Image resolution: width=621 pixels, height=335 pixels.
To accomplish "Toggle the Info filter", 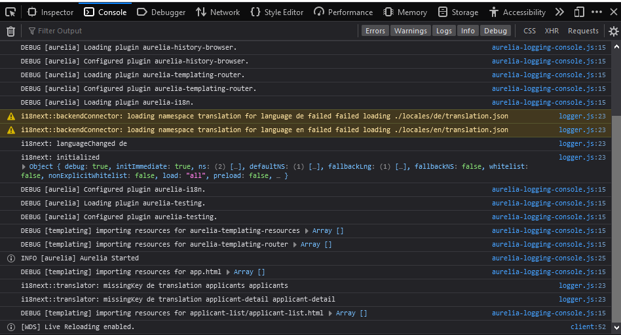I will (x=468, y=31).
